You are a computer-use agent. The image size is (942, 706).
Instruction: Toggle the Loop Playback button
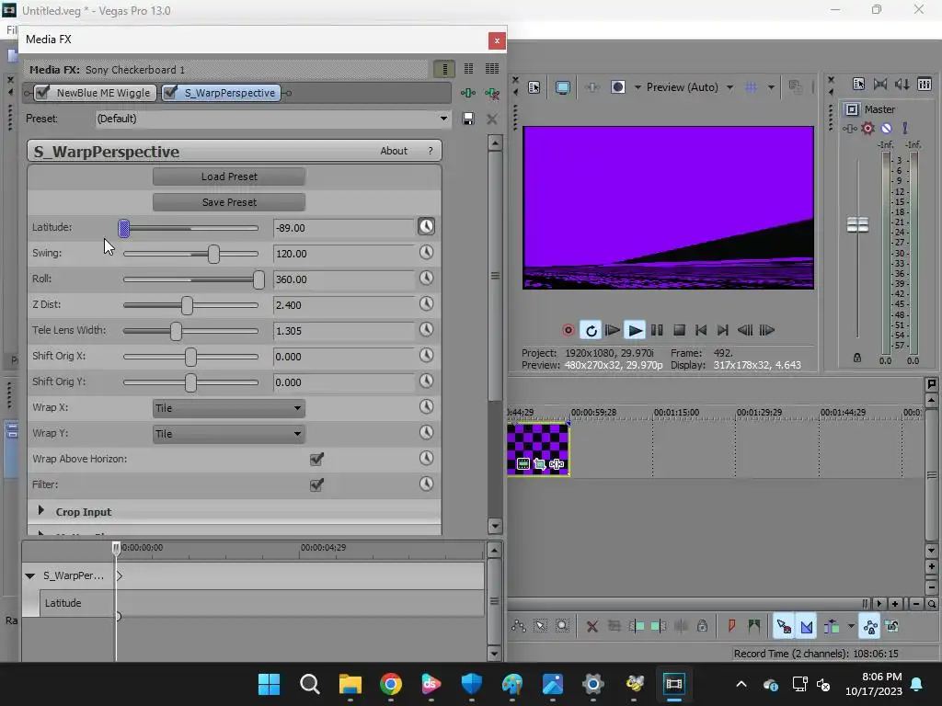click(x=591, y=330)
